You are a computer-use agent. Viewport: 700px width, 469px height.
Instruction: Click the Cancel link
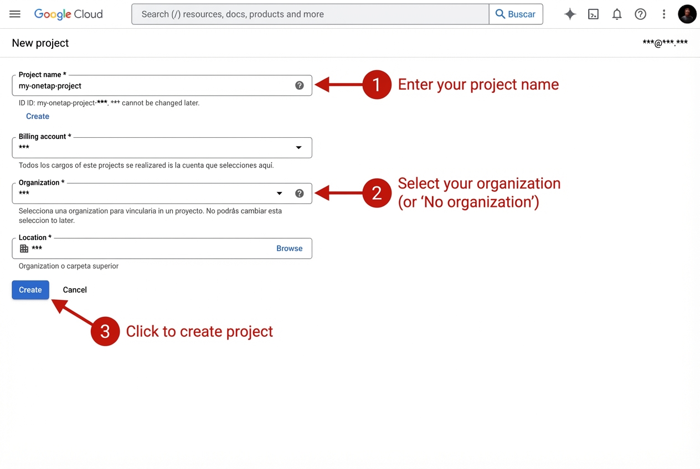tap(74, 289)
